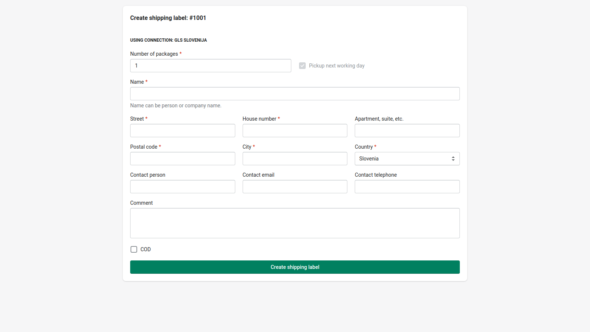
Task: Click inside the Comment text area
Action: [x=295, y=223]
